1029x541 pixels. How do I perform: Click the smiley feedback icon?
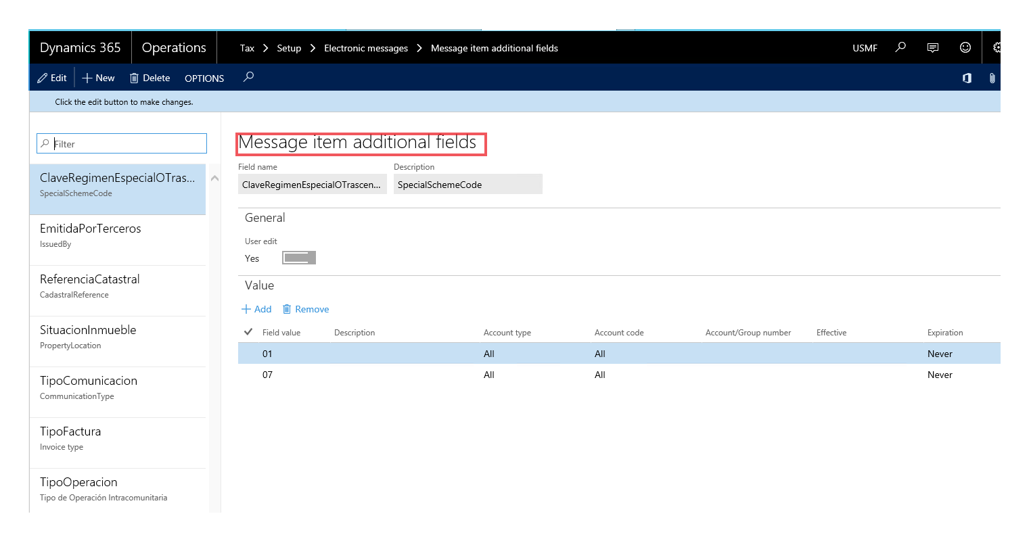(965, 47)
